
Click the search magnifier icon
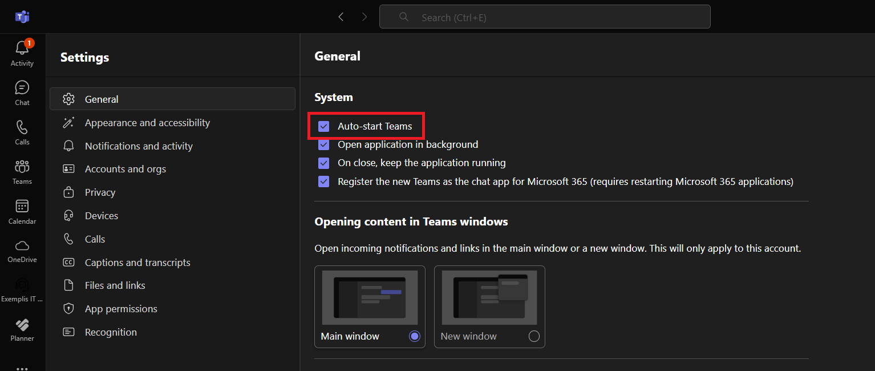[404, 17]
